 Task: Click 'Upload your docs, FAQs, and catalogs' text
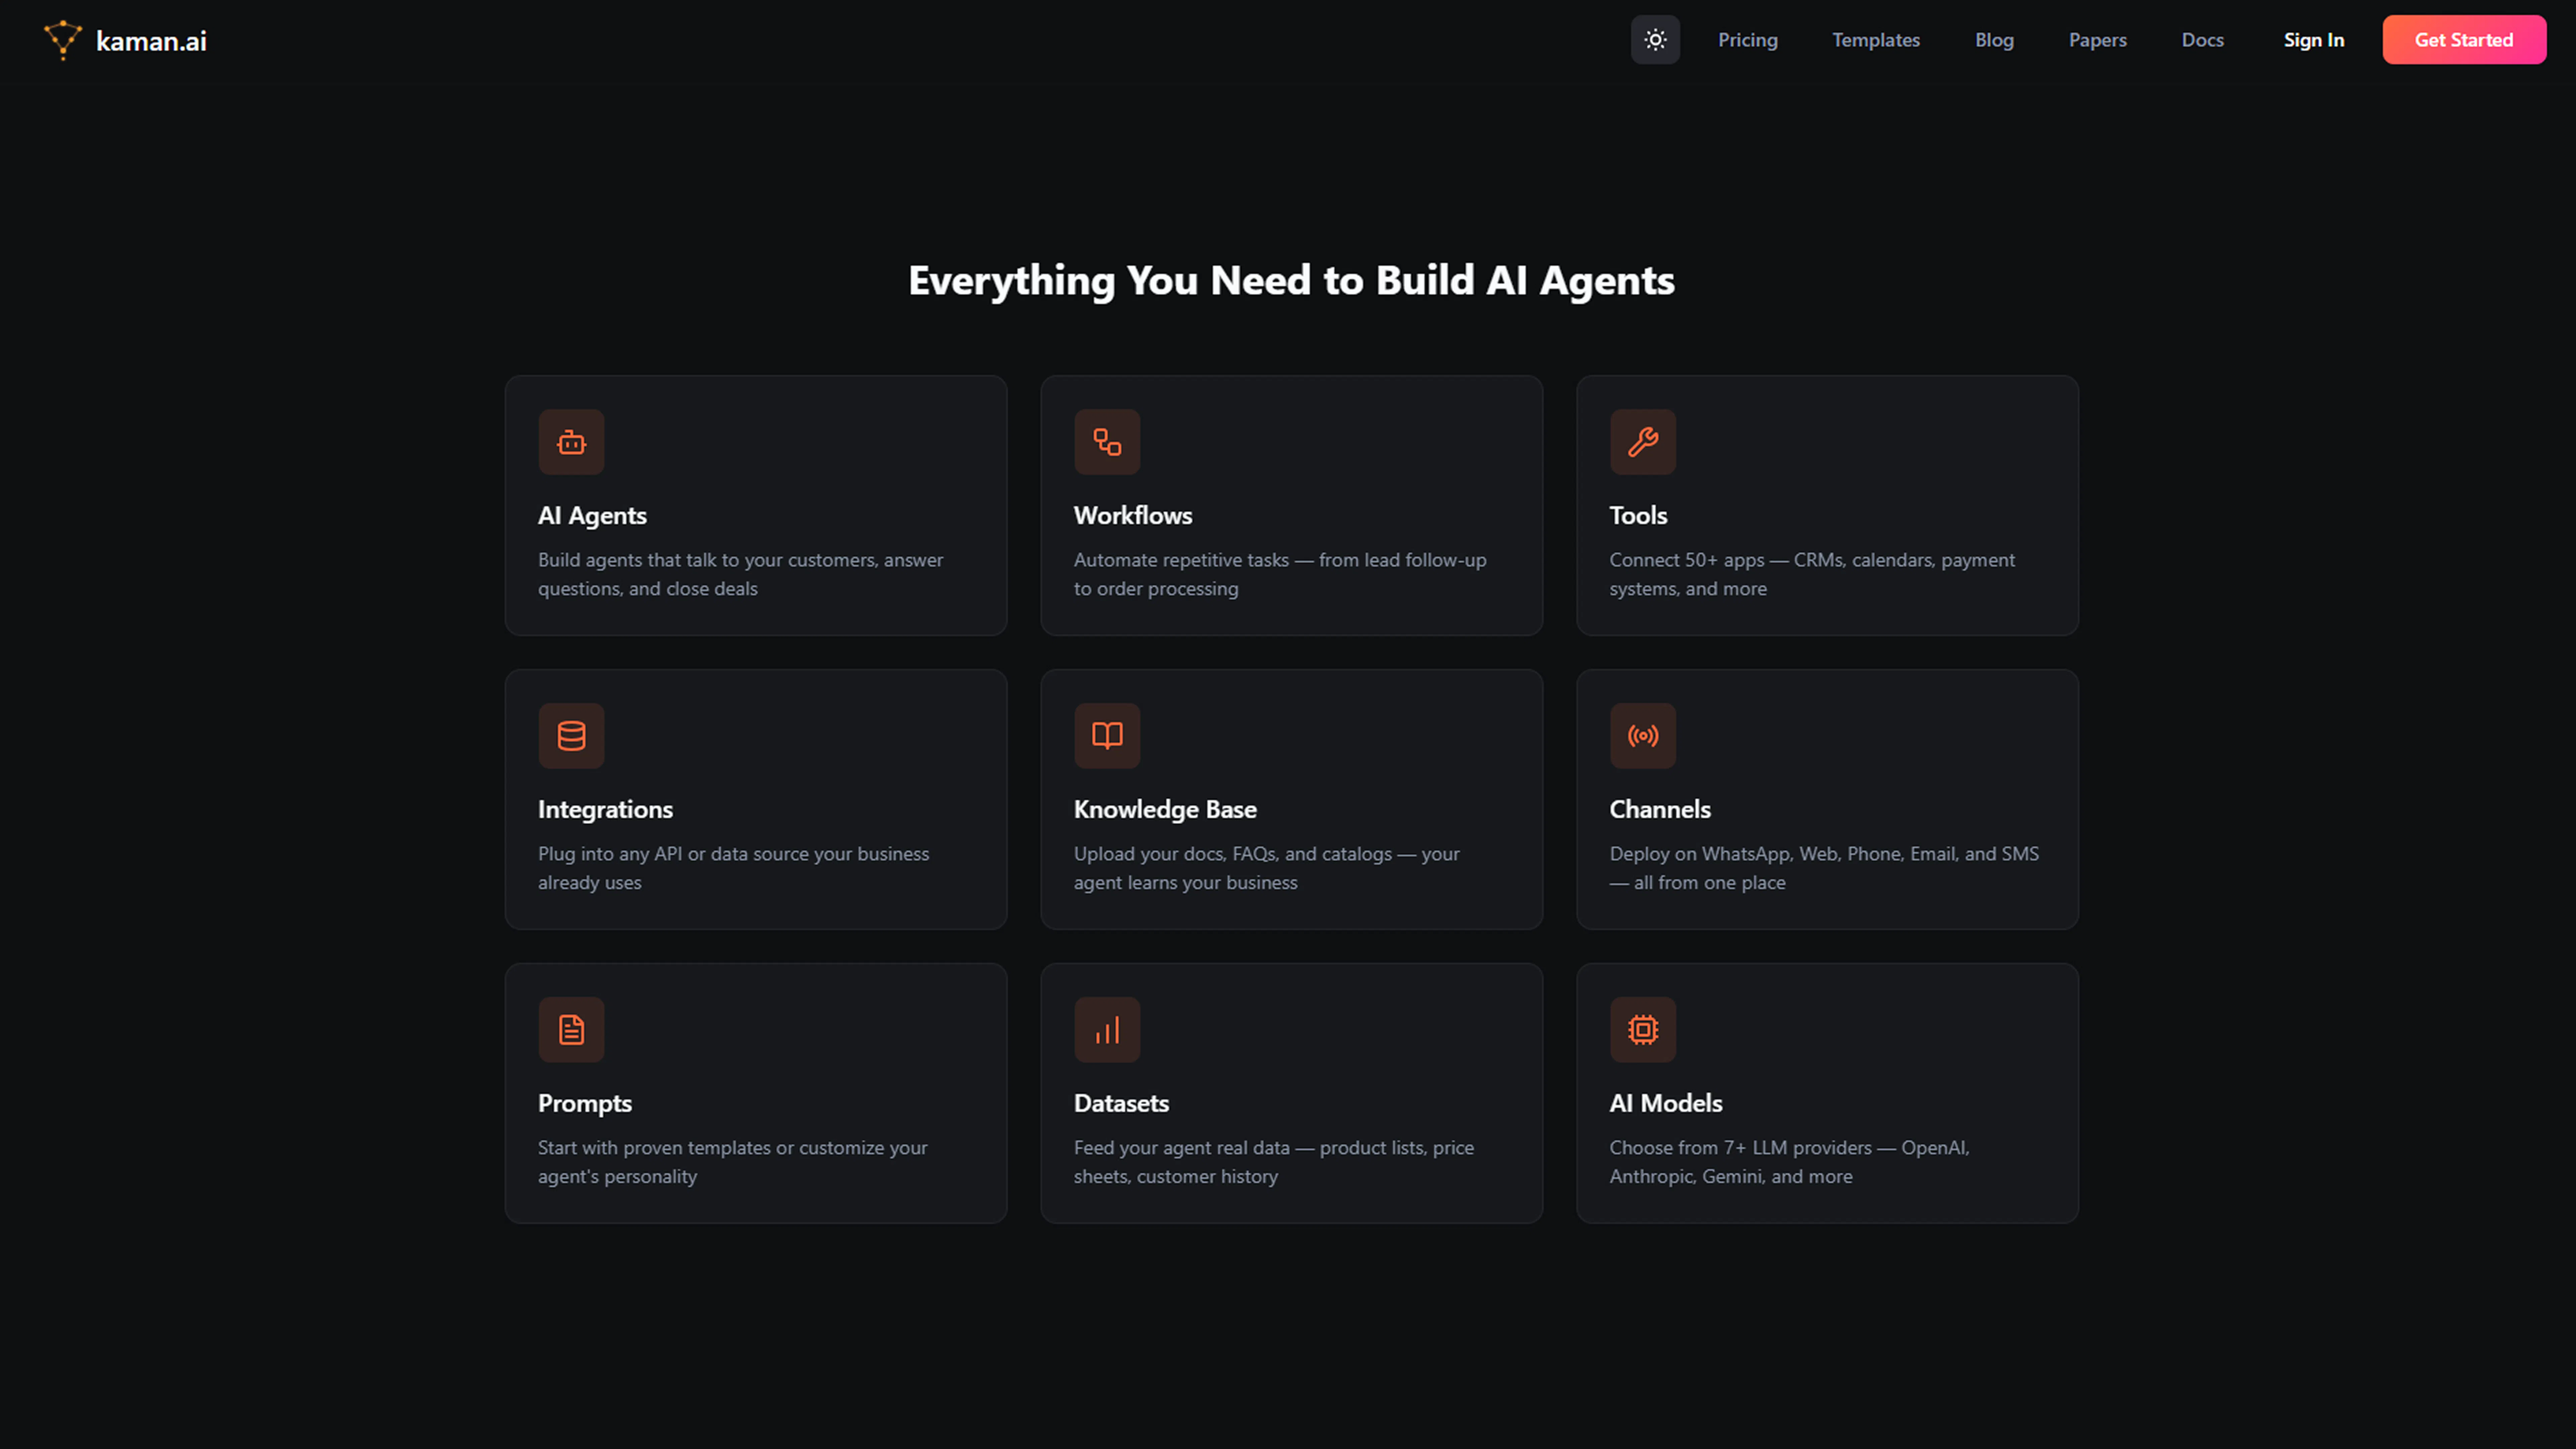point(1267,869)
